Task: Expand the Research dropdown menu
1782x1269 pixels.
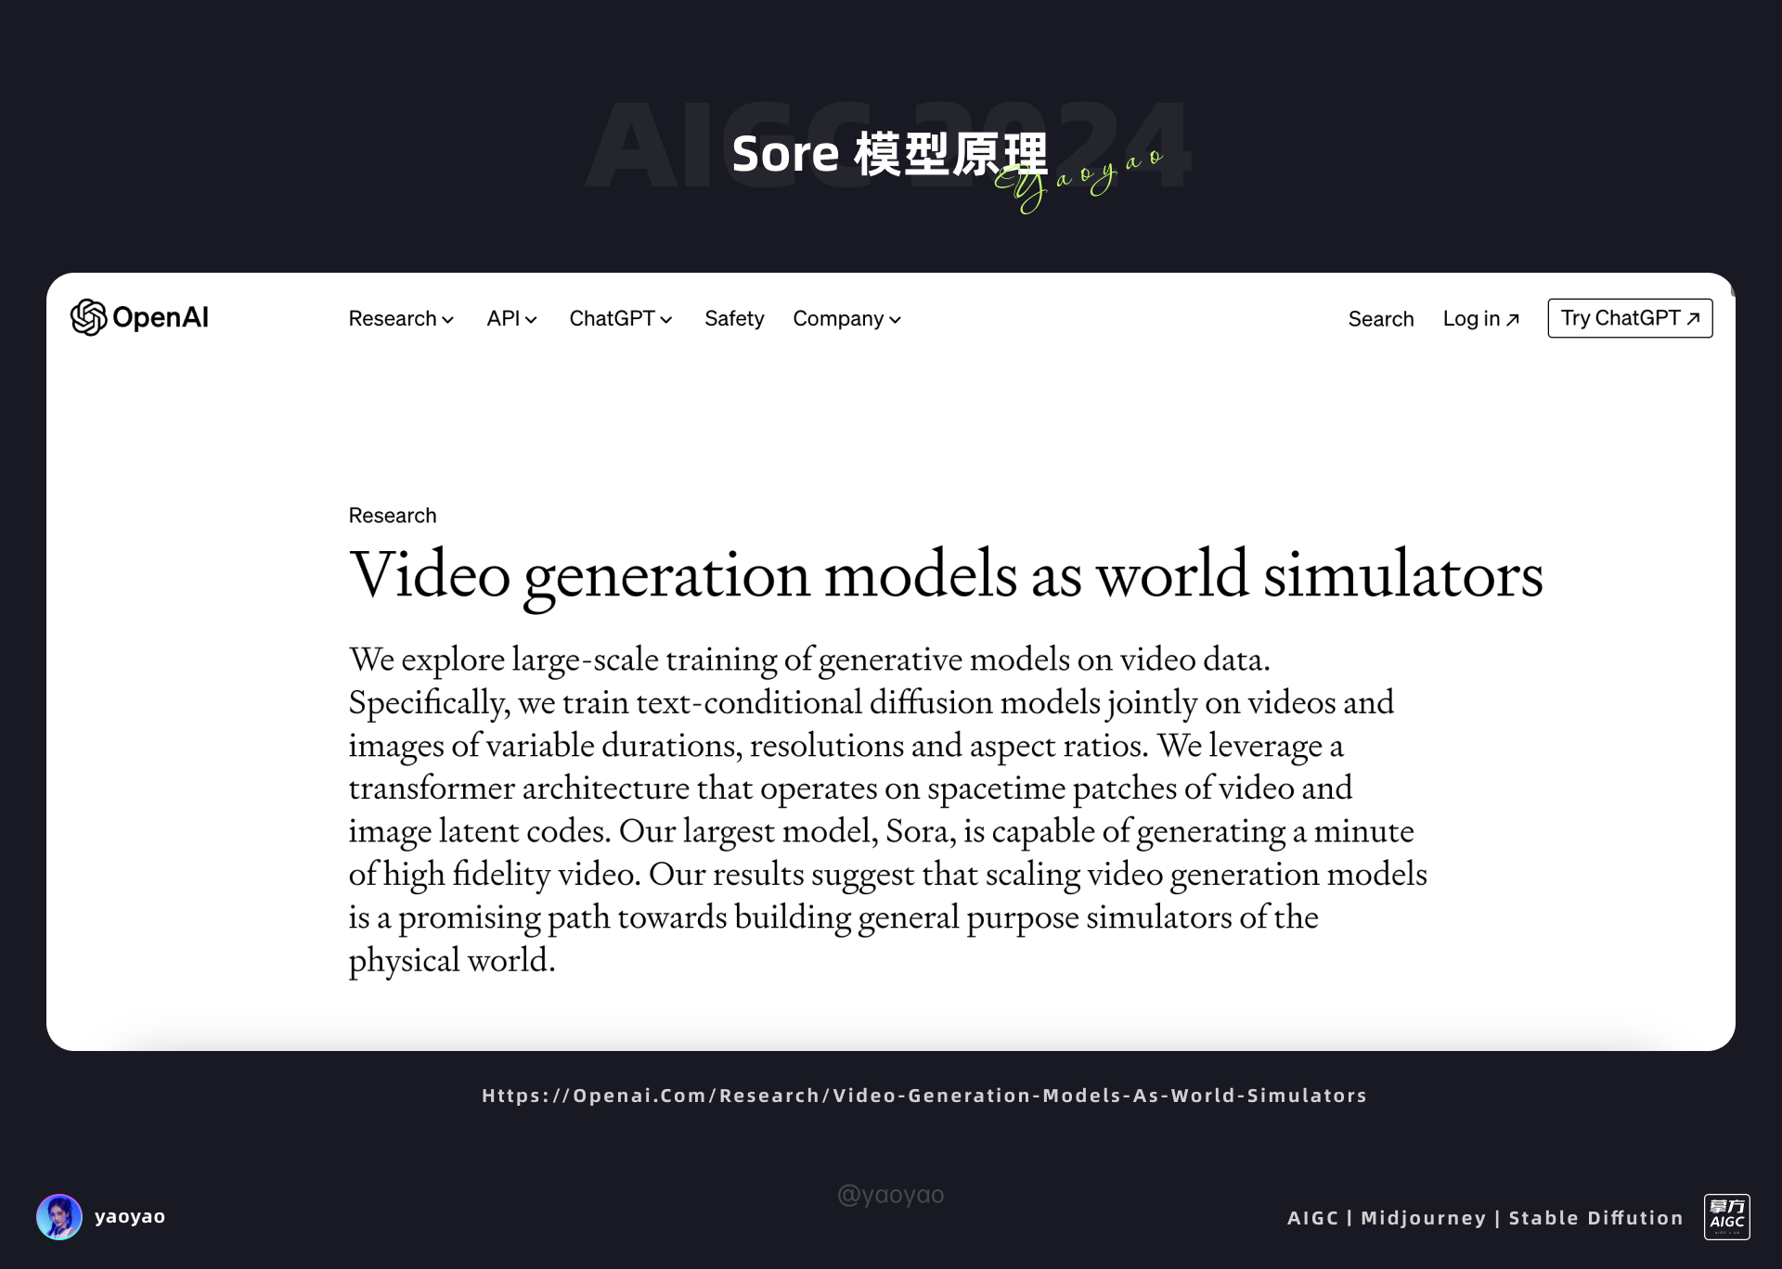Action: click(x=400, y=318)
